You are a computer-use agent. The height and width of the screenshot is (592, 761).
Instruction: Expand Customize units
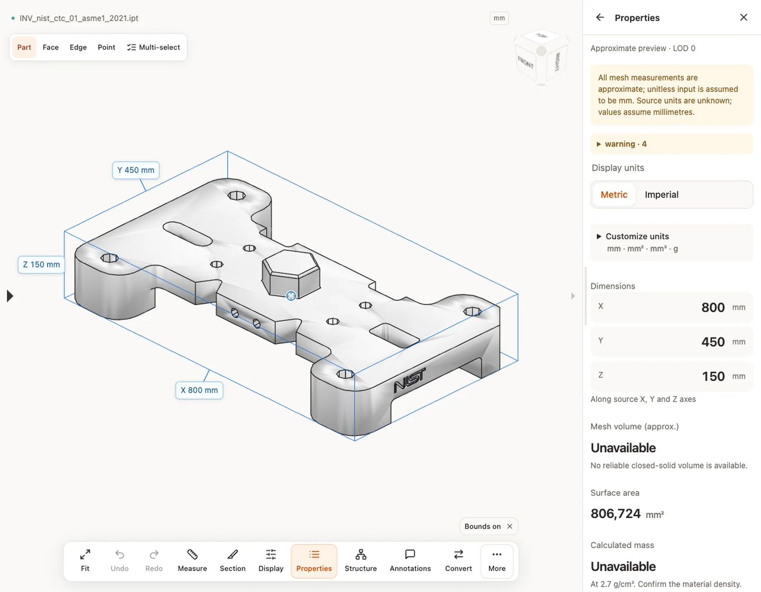click(x=672, y=242)
